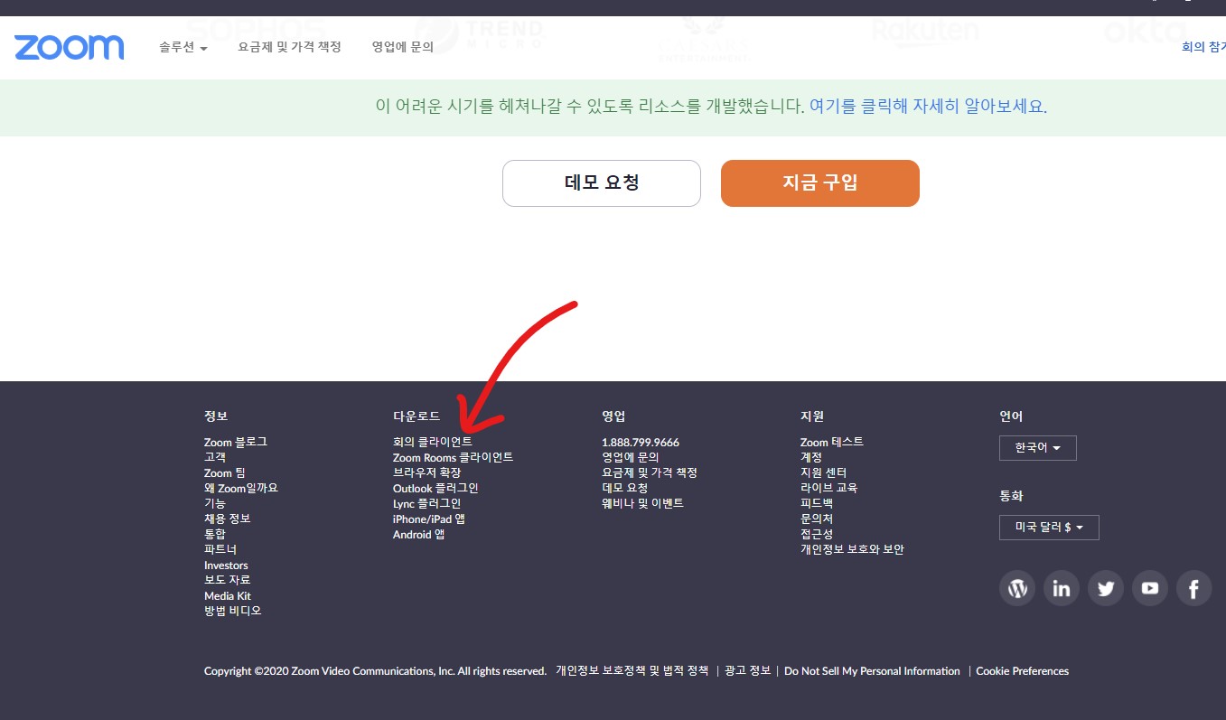Click the 1.888.799.9666 phone number
The width and height of the screenshot is (1226, 720).
(x=641, y=442)
